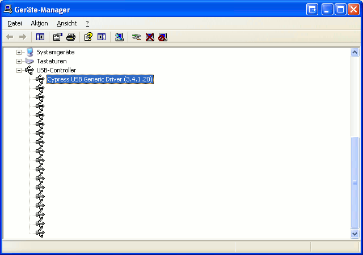Screen dimensions: 363x255
Task: Click the Geräte-Manager title bar icon
Action: 8,9
